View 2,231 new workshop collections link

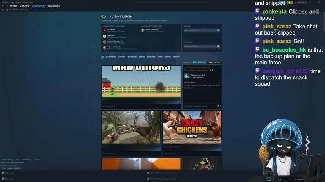[x=122, y=49]
